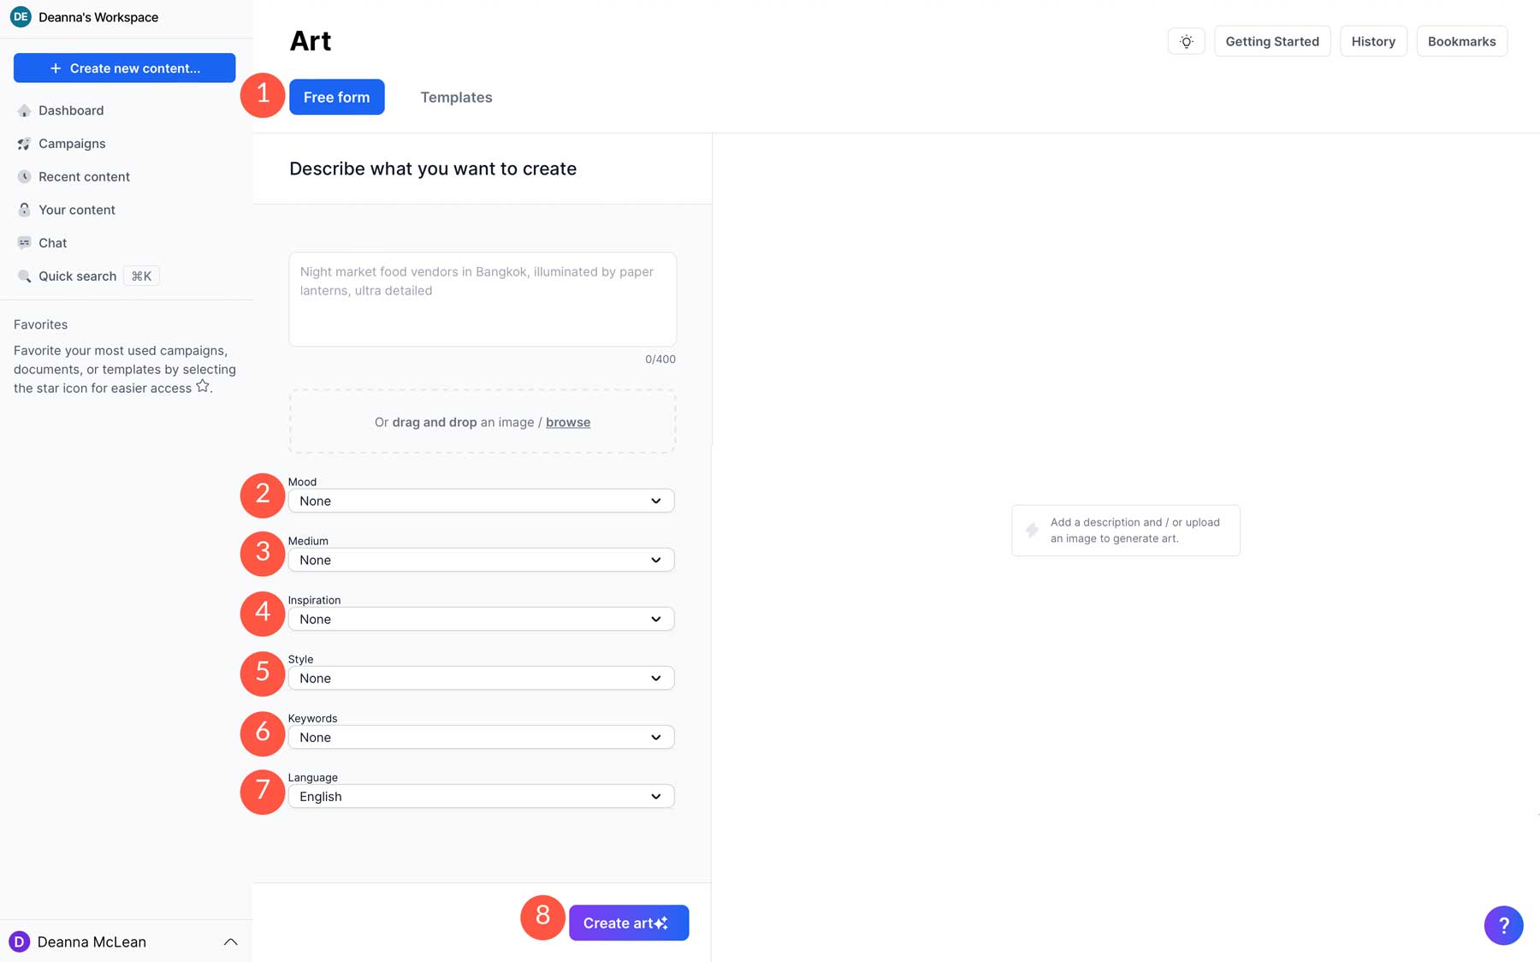
Task: Open the Medium dropdown
Action: pos(481,560)
